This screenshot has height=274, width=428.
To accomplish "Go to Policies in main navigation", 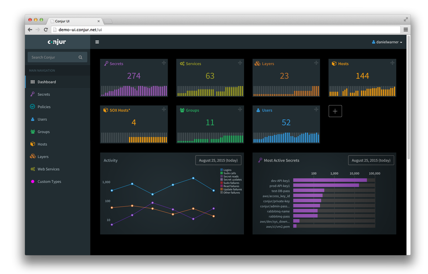I will (x=57, y=107).
